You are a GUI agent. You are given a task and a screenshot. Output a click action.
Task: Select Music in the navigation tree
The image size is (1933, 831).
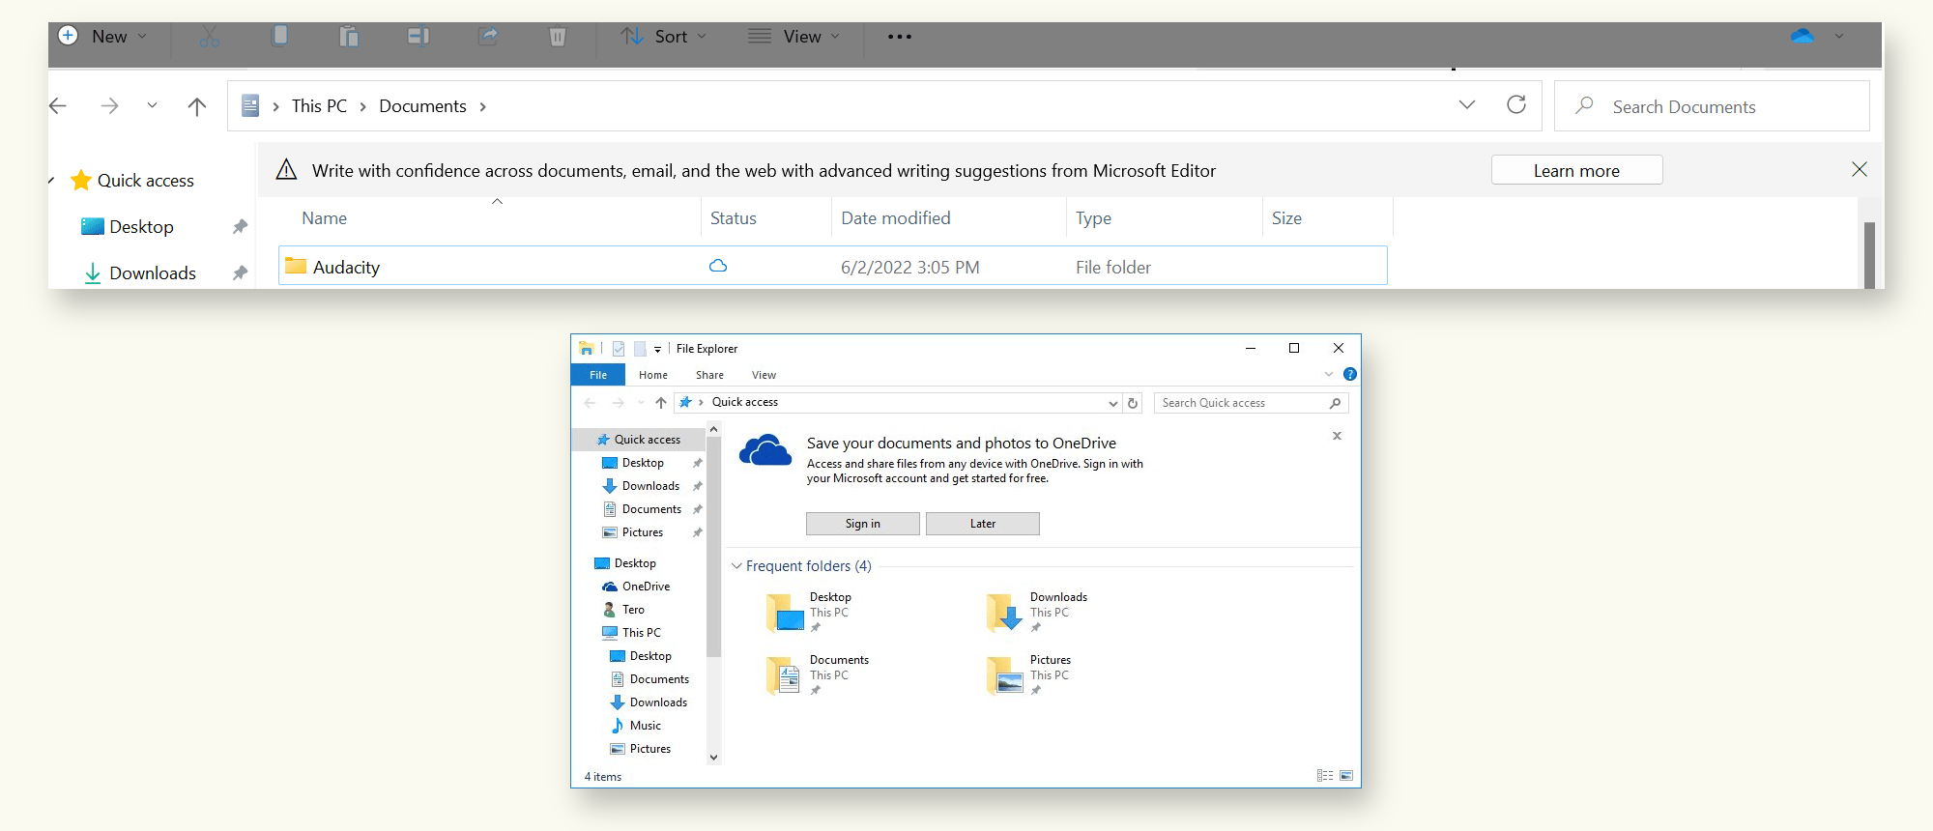(636, 726)
